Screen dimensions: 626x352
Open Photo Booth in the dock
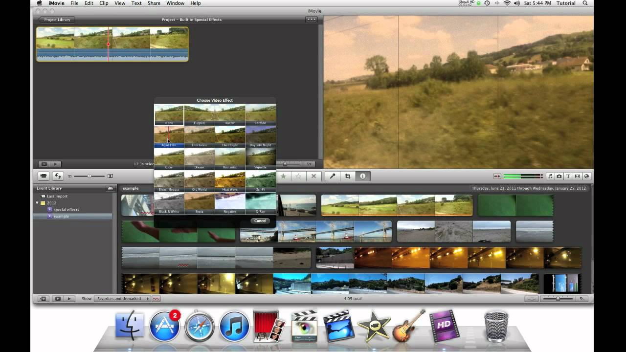coord(268,326)
